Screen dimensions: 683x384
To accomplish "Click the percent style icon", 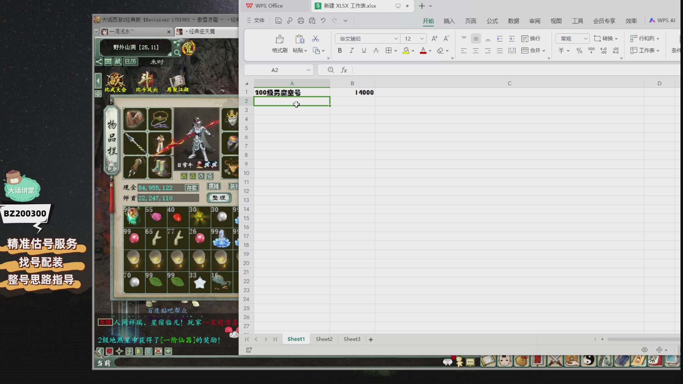I will click(579, 50).
